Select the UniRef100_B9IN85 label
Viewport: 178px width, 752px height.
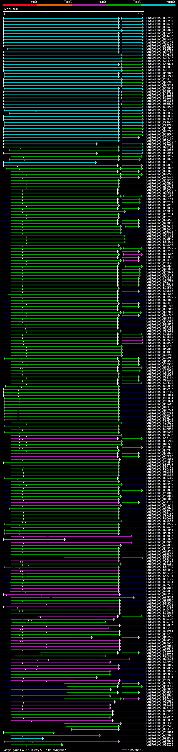[160, 49]
